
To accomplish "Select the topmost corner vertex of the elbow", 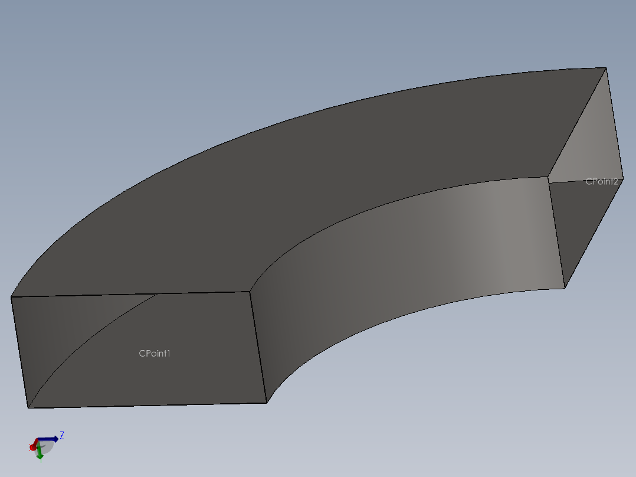I will tap(607, 69).
